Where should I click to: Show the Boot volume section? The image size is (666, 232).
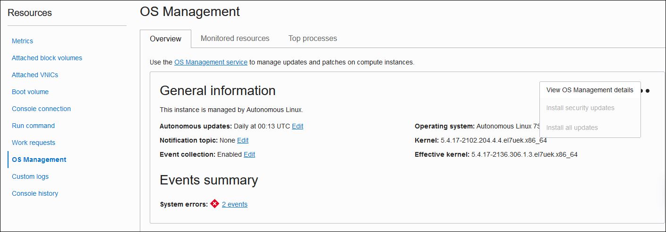[x=30, y=92]
